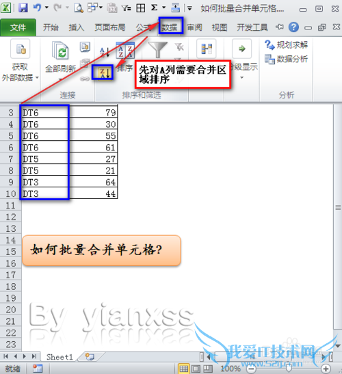The image size is (342, 374).
Task: Switch to Page Layout view icon
Action: click(196, 369)
